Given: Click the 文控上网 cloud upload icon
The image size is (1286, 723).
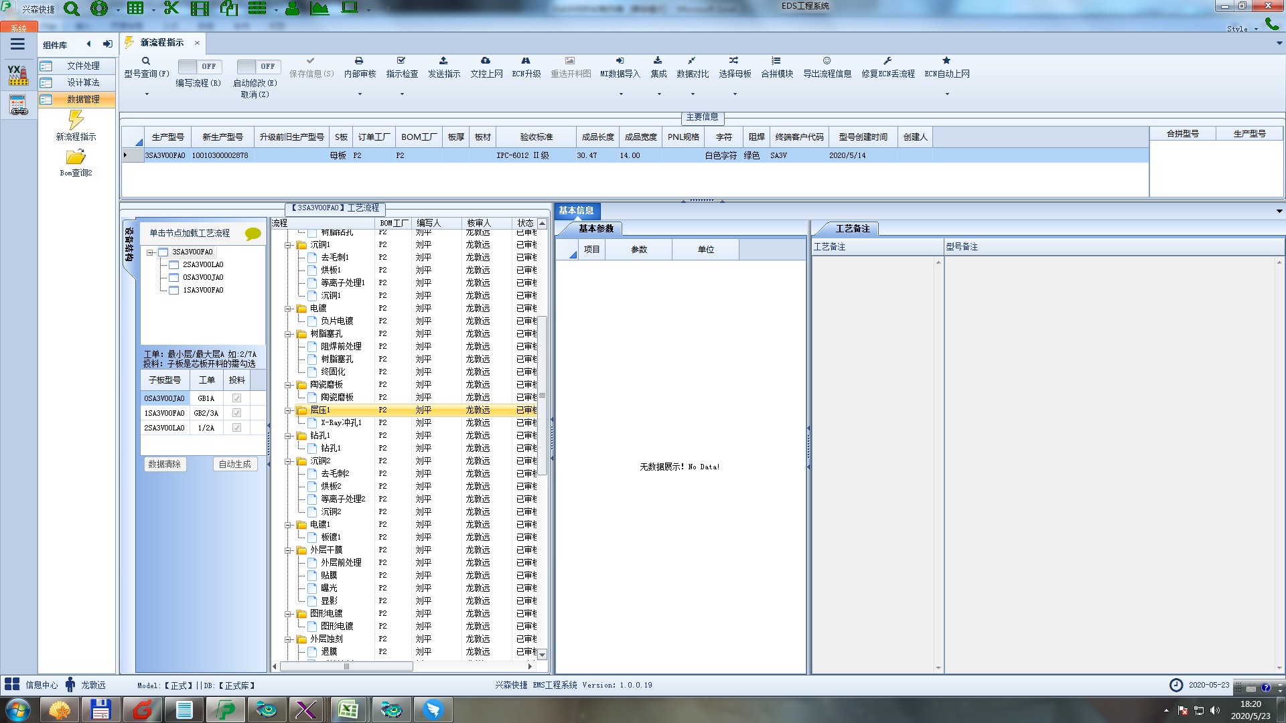Looking at the screenshot, I should [486, 61].
